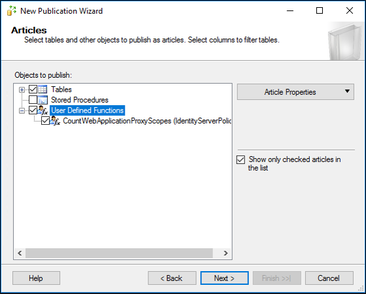This screenshot has width=366, height=294.
Task: Uncheck the CountWebApplicationProxyScopes checkbox
Action: [45, 121]
